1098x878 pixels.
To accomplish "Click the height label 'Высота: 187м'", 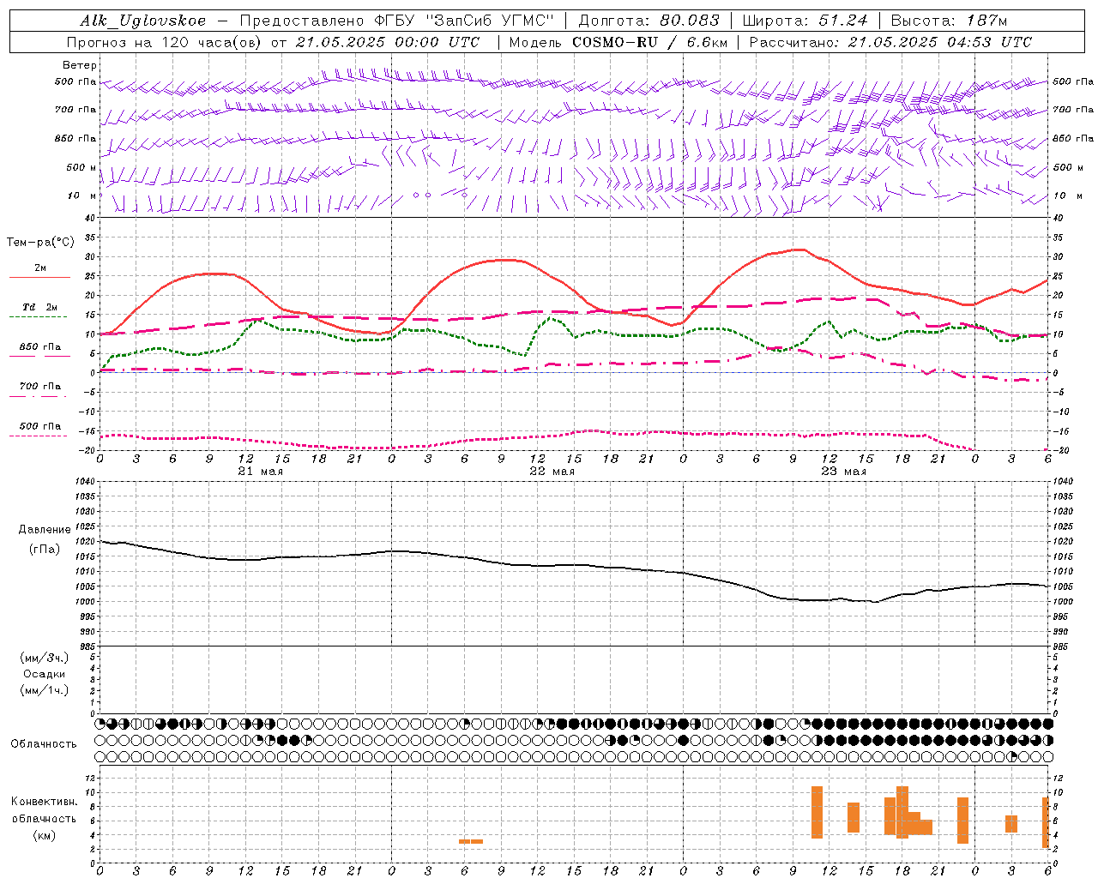I will click(950, 21).
